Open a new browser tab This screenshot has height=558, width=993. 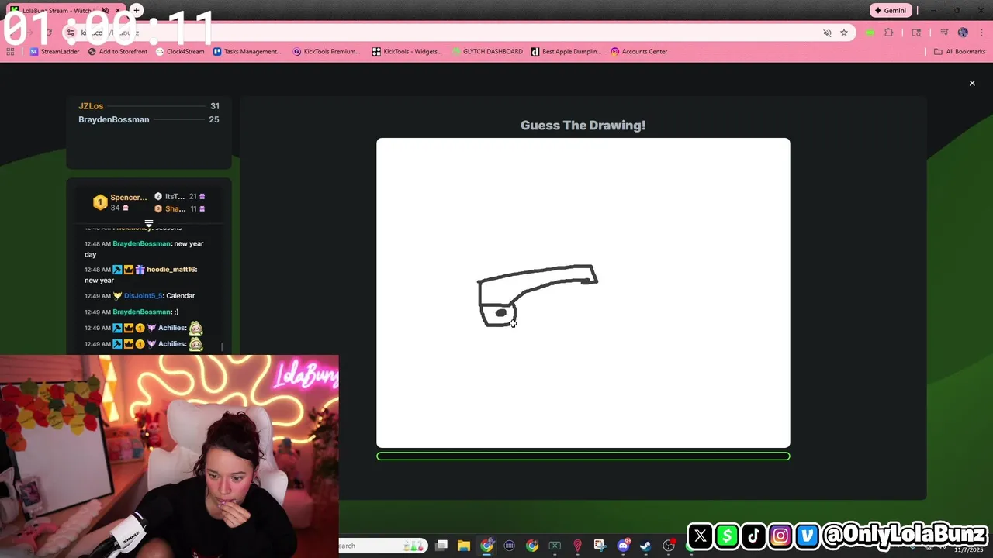[137, 10]
